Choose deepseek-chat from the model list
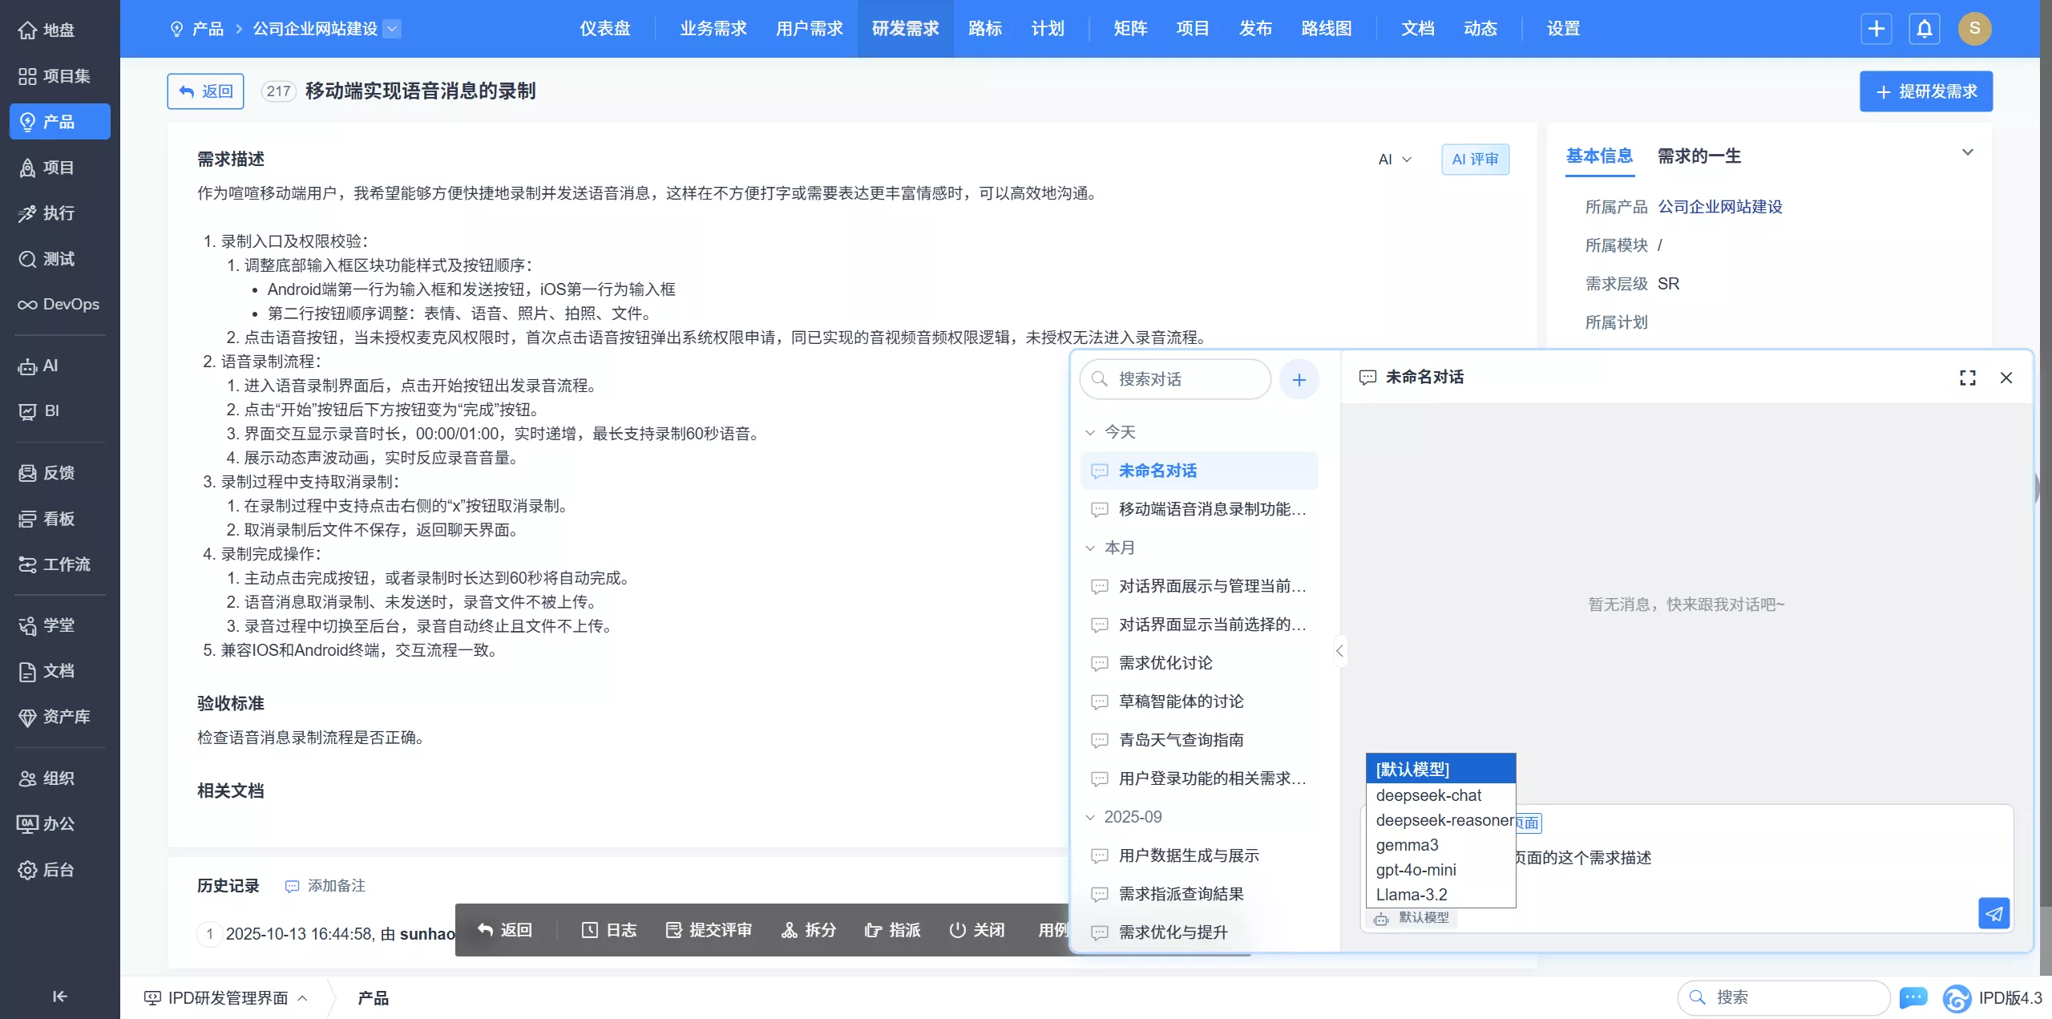This screenshot has width=2052, height=1019. tap(1428, 795)
